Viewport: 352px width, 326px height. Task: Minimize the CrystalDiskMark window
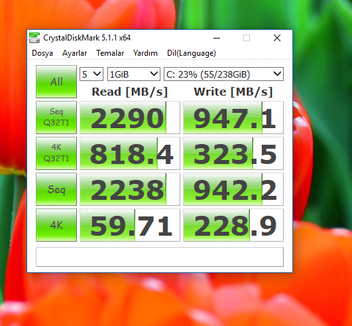coord(217,38)
